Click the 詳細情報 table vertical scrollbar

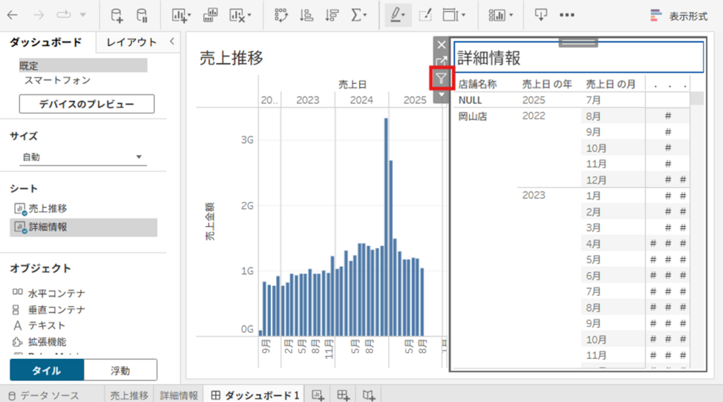697,98
